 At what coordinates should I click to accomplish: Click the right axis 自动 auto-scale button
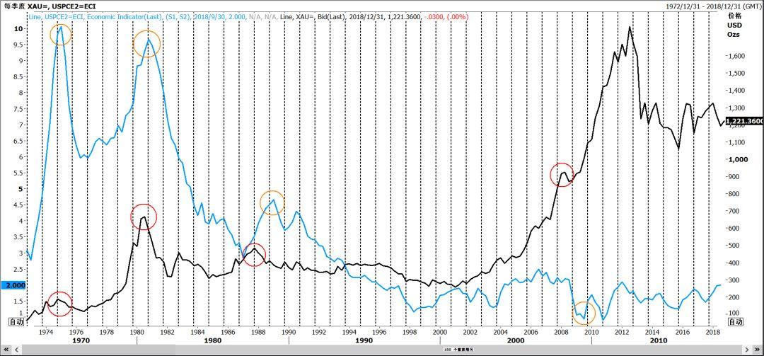(x=735, y=322)
